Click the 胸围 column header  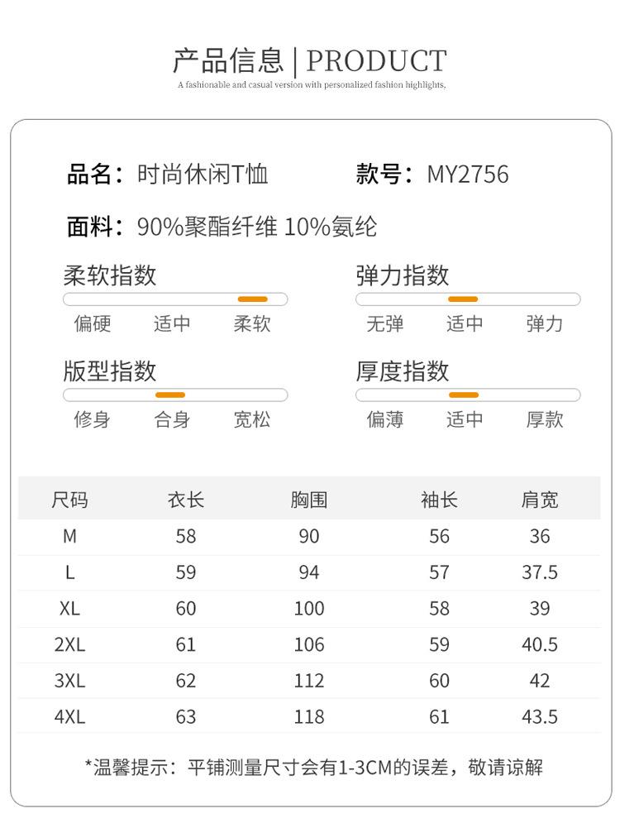(308, 500)
